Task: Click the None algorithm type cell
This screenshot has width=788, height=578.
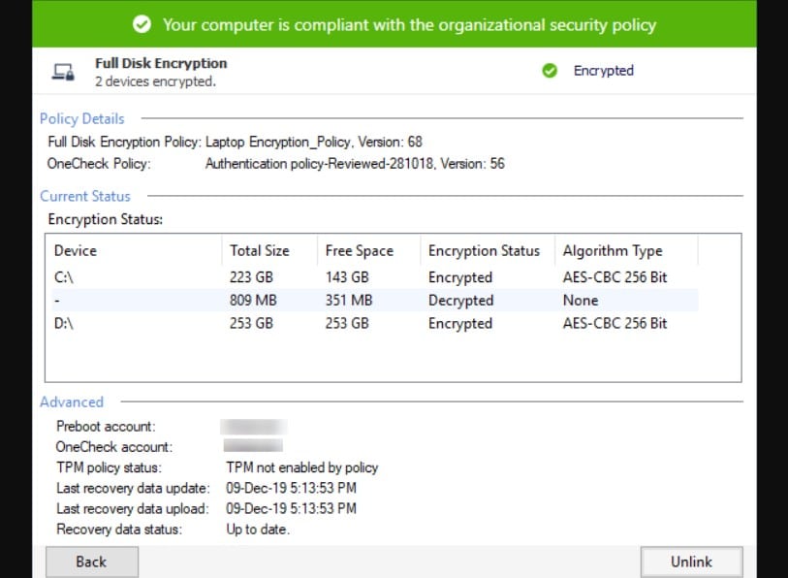Action: pyautogui.click(x=581, y=301)
